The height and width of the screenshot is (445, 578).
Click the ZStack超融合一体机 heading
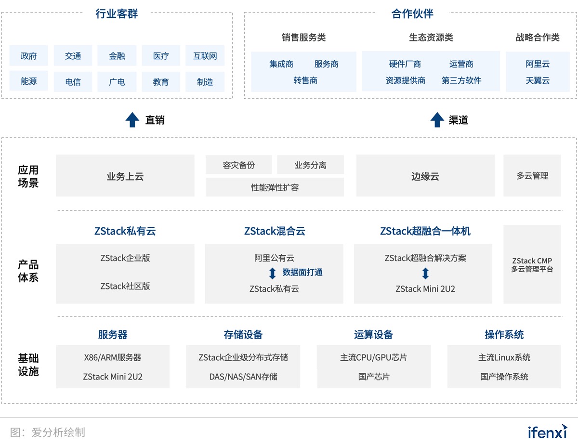pos(425,231)
